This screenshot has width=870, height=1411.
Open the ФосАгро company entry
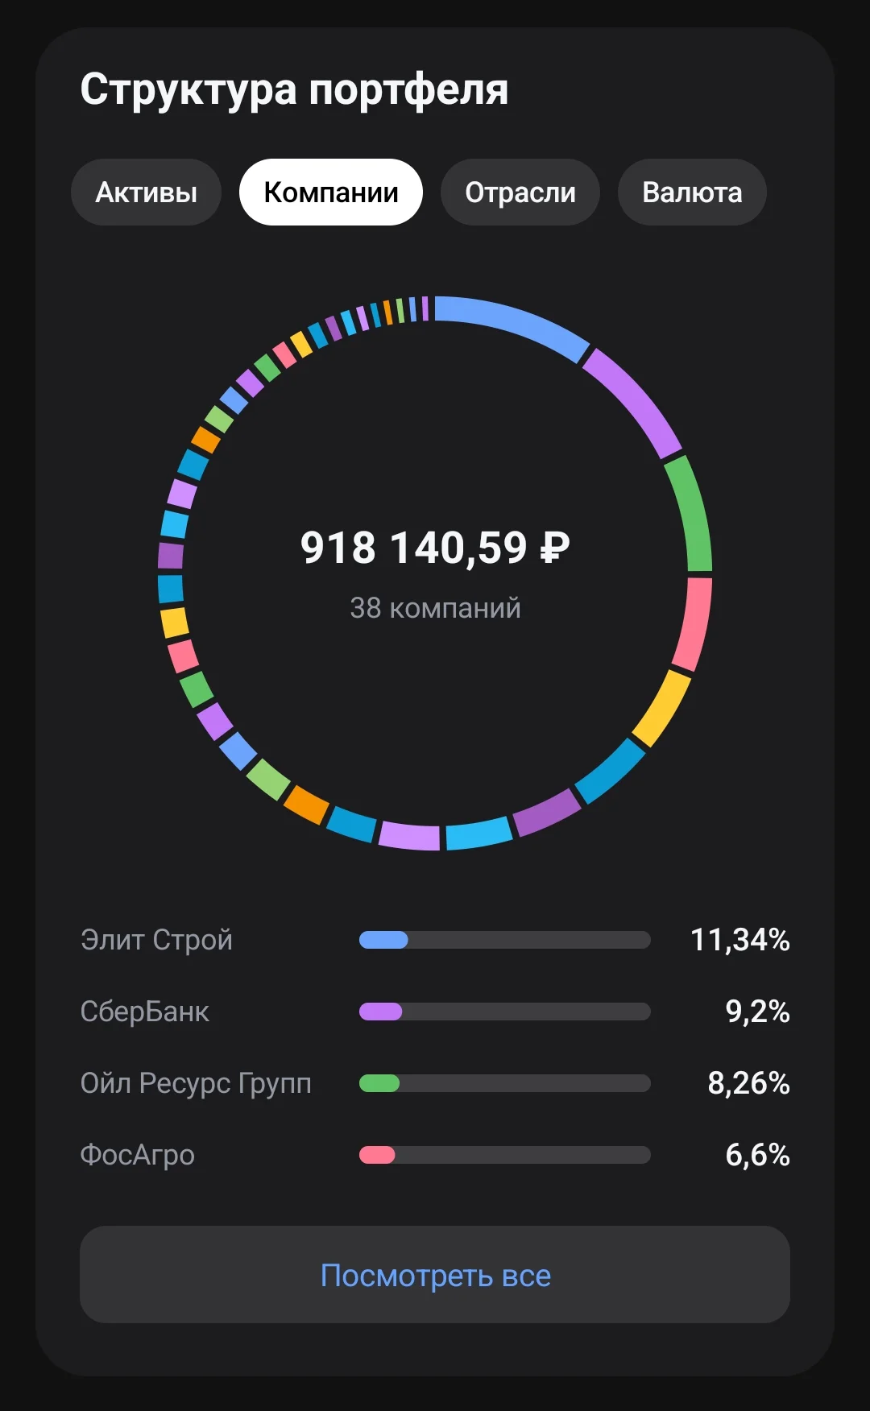[x=435, y=1155]
